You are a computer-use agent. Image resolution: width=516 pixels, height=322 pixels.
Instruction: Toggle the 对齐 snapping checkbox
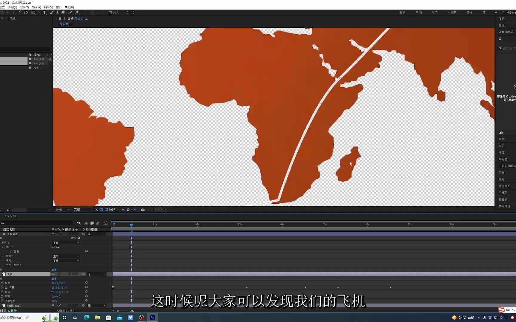coord(110,13)
